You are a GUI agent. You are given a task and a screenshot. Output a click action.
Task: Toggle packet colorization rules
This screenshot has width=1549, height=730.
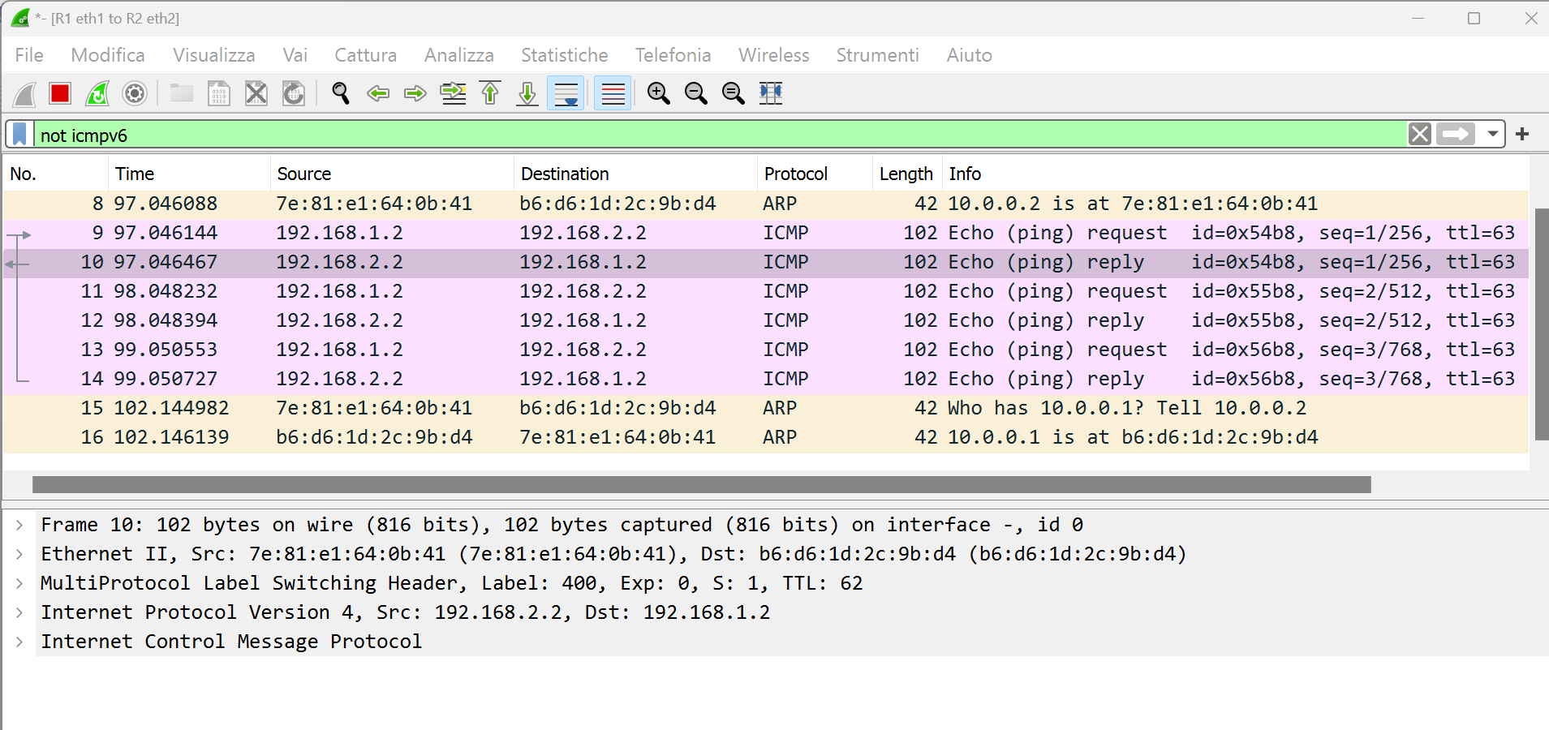tap(613, 93)
